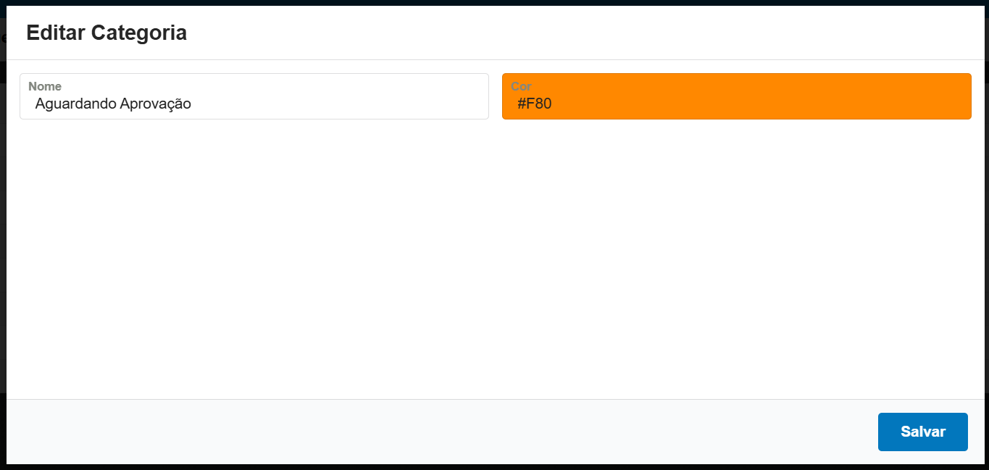Click the word "Editar" in the heading
989x470 pixels.
coord(55,33)
